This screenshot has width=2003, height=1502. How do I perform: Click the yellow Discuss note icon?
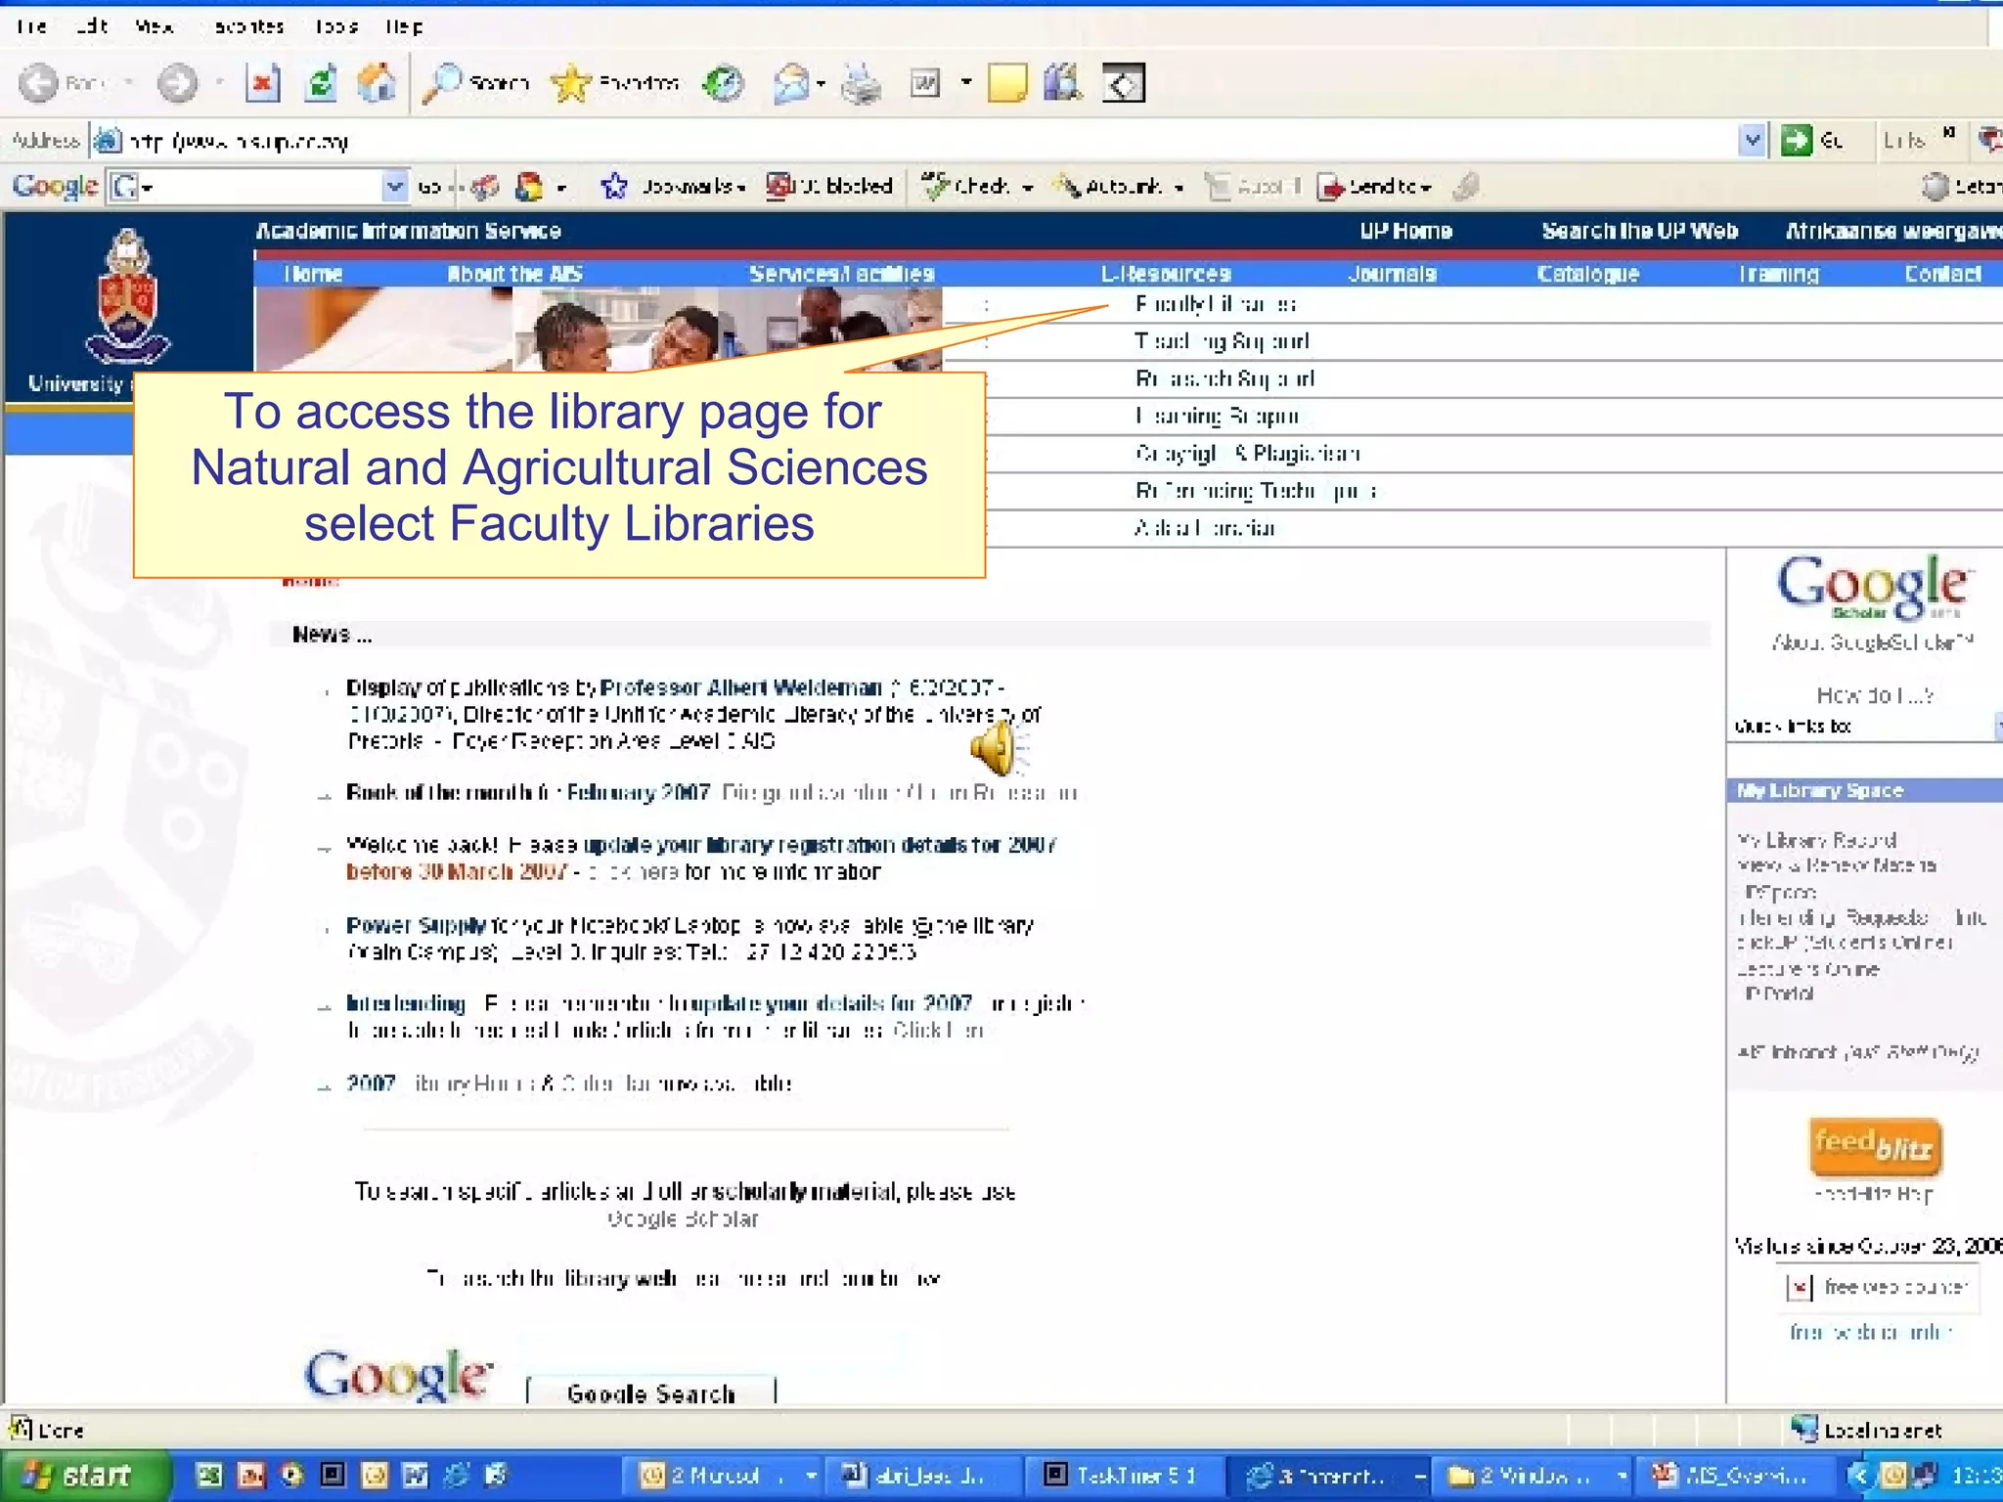1007,84
